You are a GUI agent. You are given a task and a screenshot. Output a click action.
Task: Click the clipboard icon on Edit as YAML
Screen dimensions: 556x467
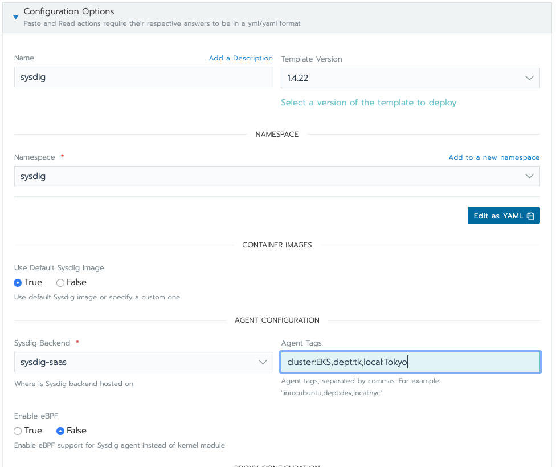[x=530, y=216]
